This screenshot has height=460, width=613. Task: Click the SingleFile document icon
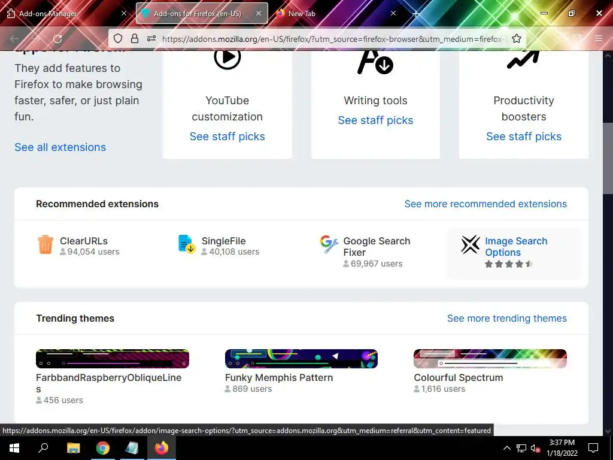187,244
